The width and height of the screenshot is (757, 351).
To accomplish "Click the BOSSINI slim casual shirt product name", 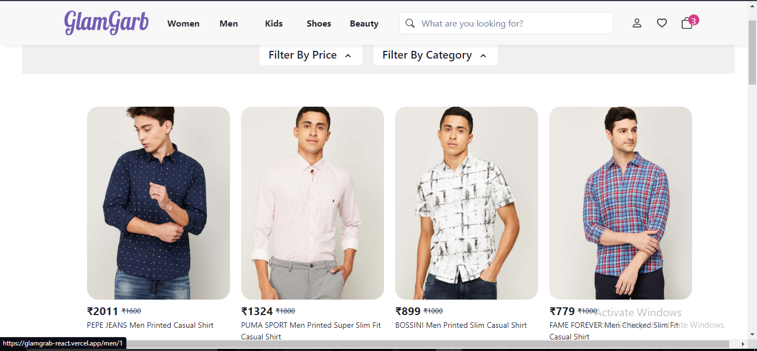I will coord(461,325).
